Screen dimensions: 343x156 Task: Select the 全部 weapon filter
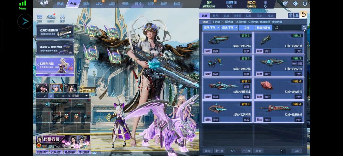(205, 22)
